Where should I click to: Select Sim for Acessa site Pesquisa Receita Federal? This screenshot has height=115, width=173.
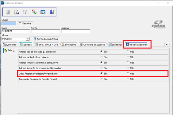pyautogui.click(x=102, y=79)
